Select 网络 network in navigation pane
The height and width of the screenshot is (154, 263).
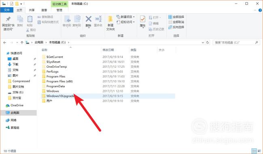(x=13, y=120)
